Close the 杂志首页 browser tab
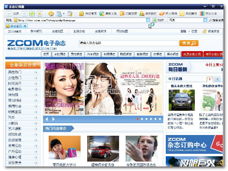Viewport: 228px width, 171px height. pyautogui.click(x=25, y=26)
